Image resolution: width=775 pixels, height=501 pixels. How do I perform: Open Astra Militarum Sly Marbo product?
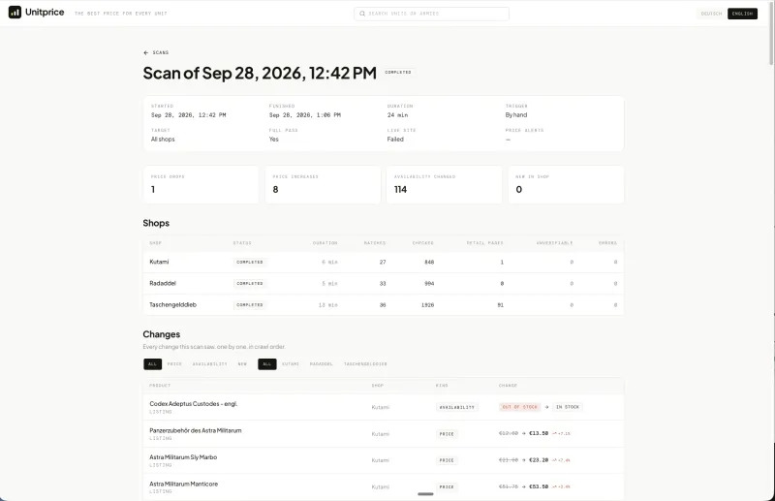(183, 457)
